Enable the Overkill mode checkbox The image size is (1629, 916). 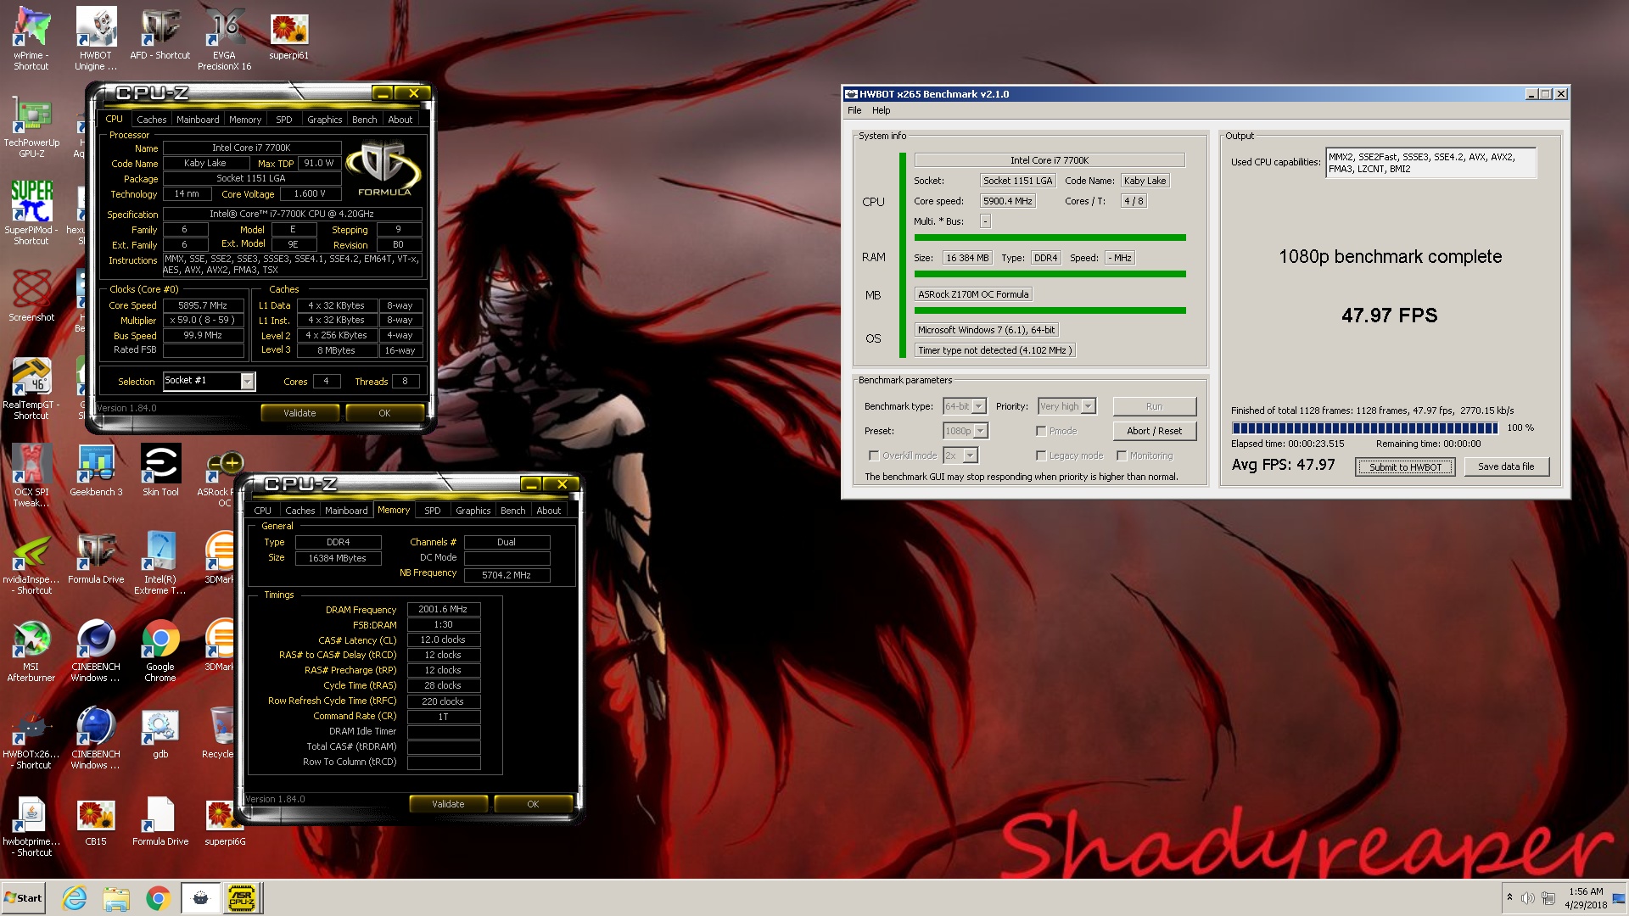pos(874,455)
